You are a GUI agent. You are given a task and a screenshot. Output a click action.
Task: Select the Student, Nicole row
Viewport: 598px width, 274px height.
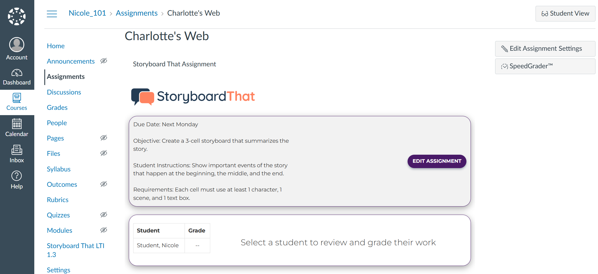158,245
